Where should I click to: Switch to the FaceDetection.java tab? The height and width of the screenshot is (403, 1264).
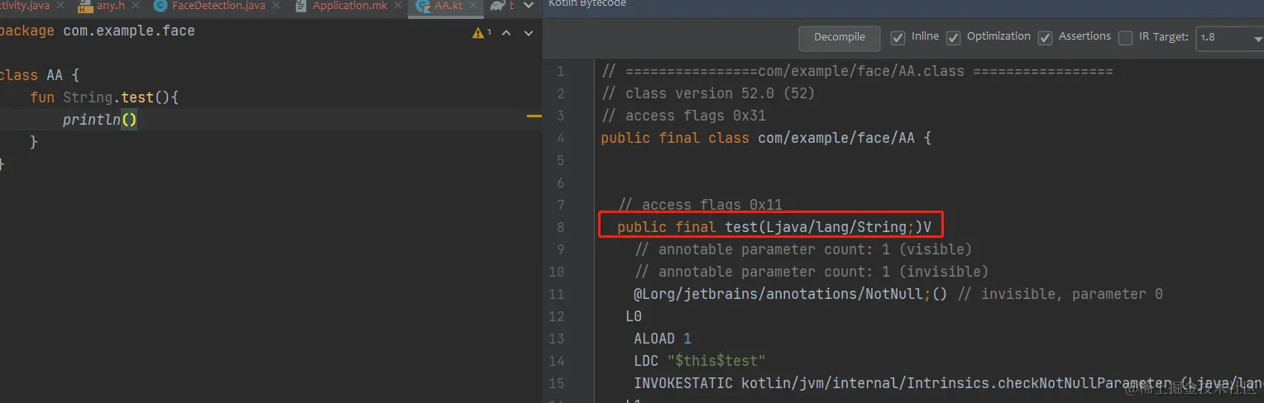click(219, 6)
